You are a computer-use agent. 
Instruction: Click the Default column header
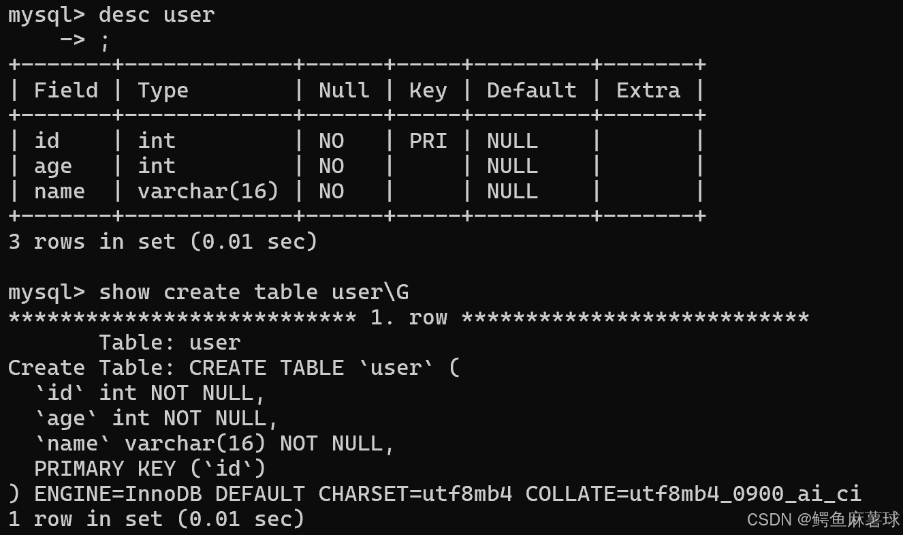pos(532,91)
